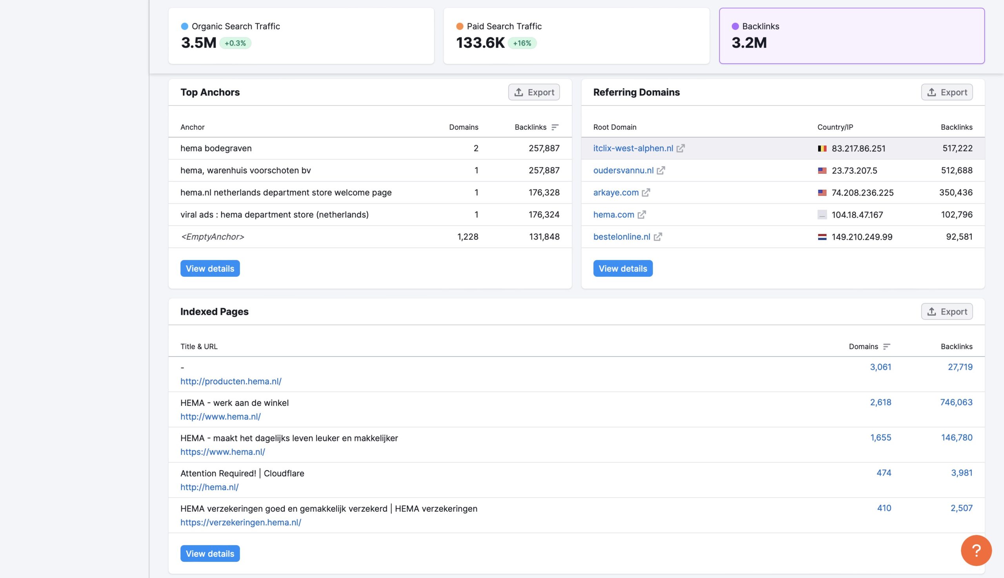The image size is (1004, 578).
Task: Select the Organic Search Traffic card
Action: [x=301, y=36]
